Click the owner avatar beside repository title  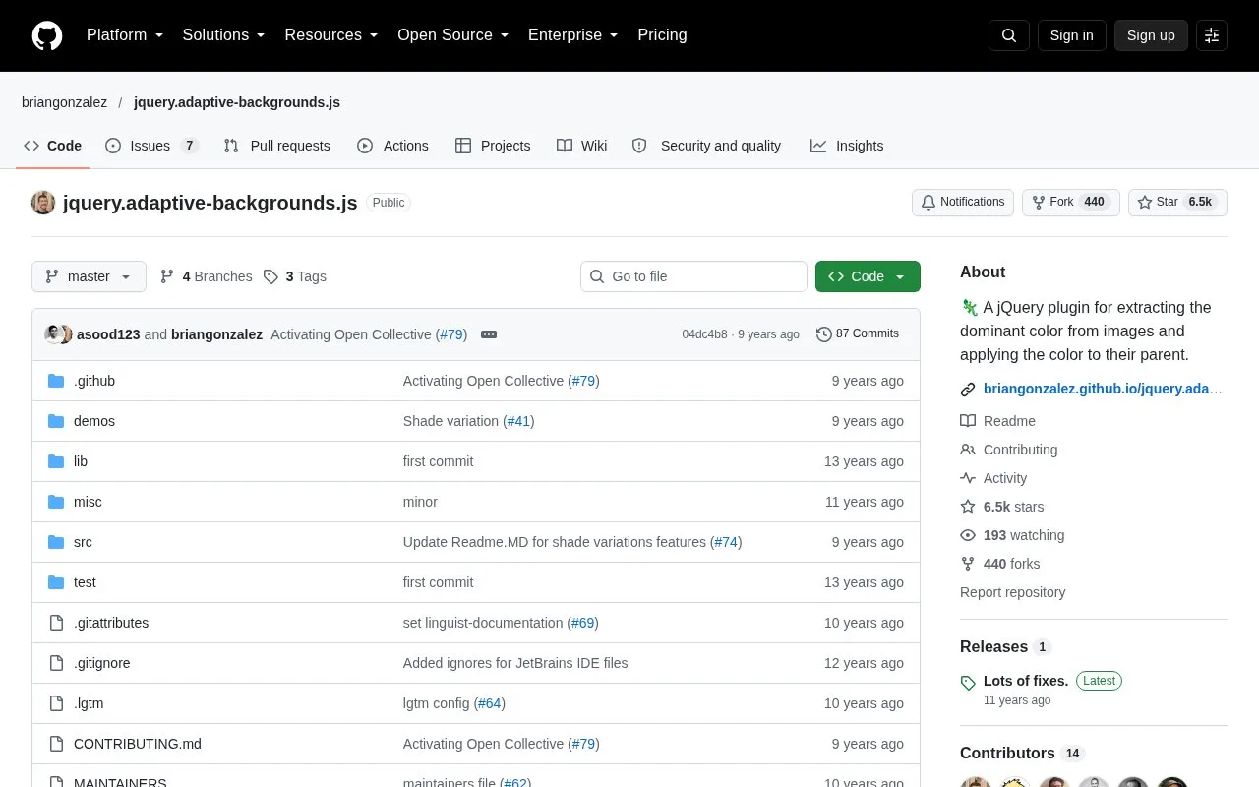click(43, 203)
